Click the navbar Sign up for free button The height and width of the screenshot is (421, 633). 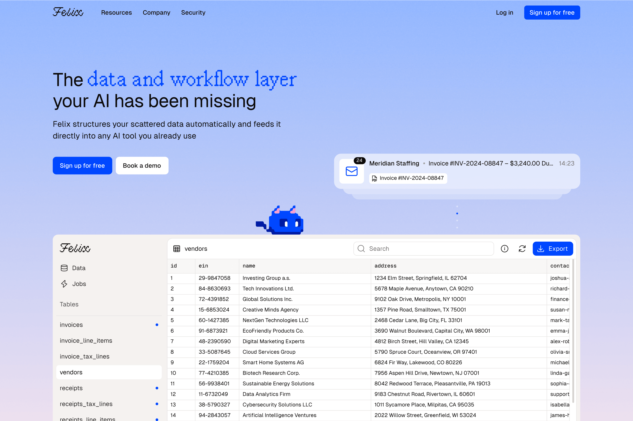click(552, 13)
